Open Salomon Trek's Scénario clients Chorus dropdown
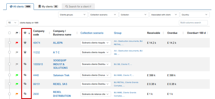215x99 pixels. 96,75
